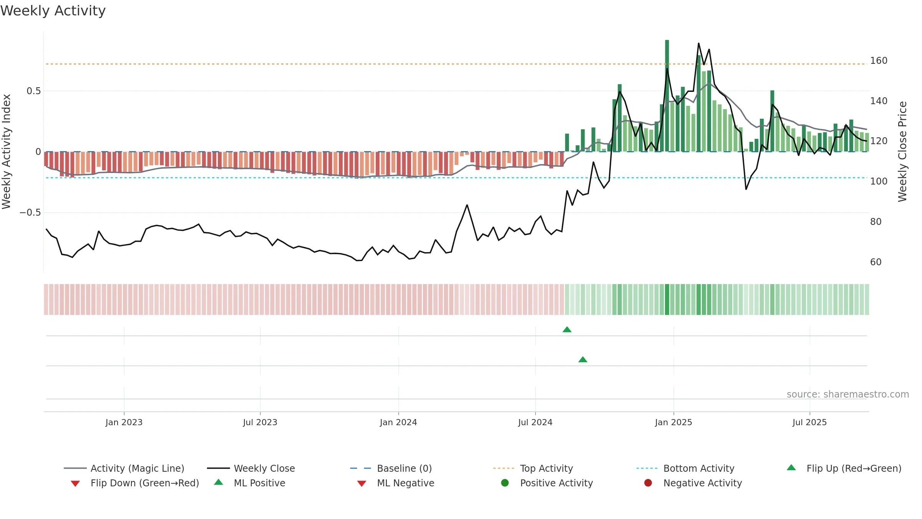Click the Jan 2024 axis tick label
922x519 pixels.
(x=398, y=422)
